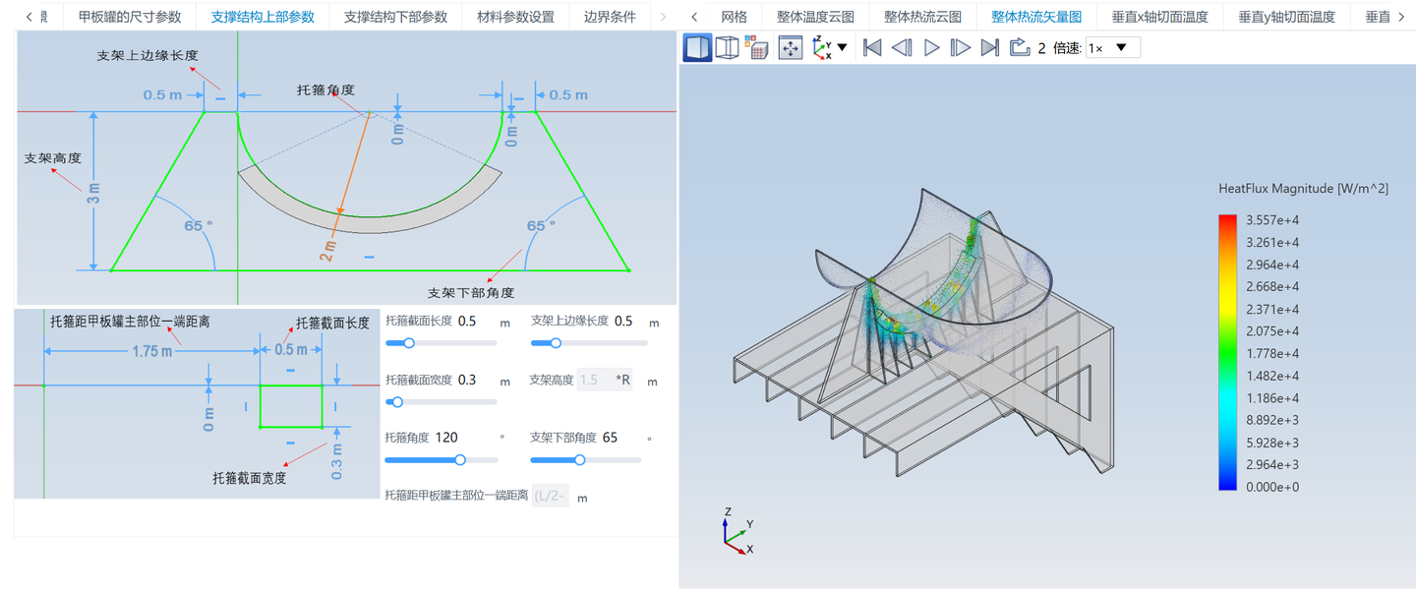This screenshot has height=592, width=1416.
Task: Adjust the 支架下部角度 slider handle
Action: pyautogui.click(x=579, y=459)
